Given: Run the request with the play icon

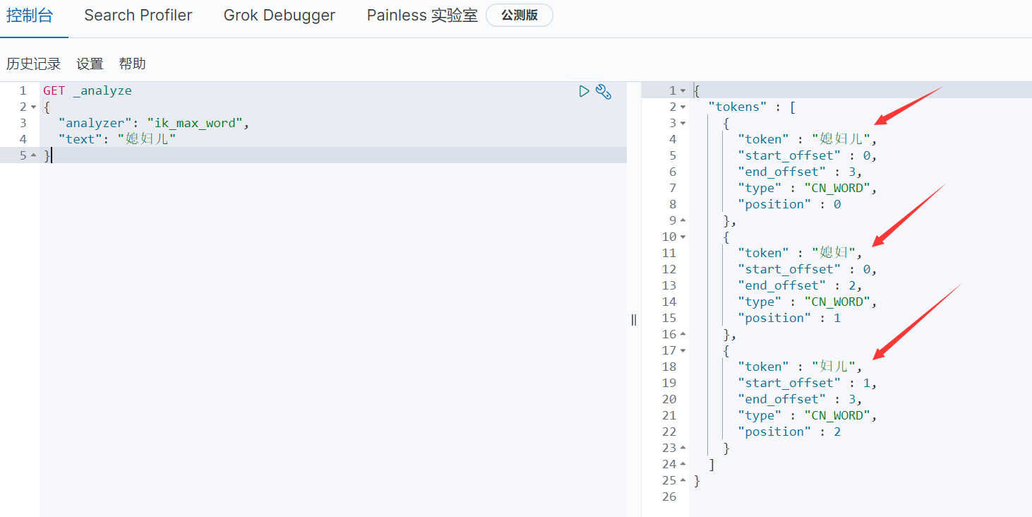Looking at the screenshot, I should click(x=584, y=91).
